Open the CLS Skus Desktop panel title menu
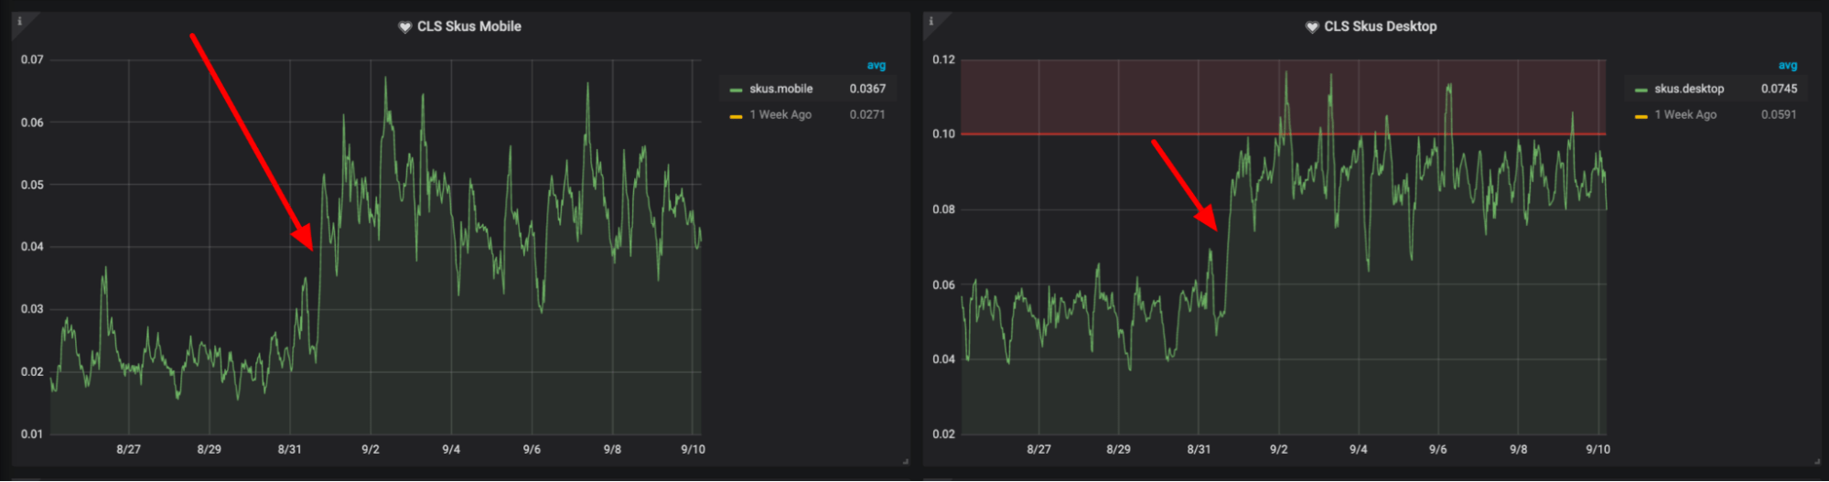 1380,27
